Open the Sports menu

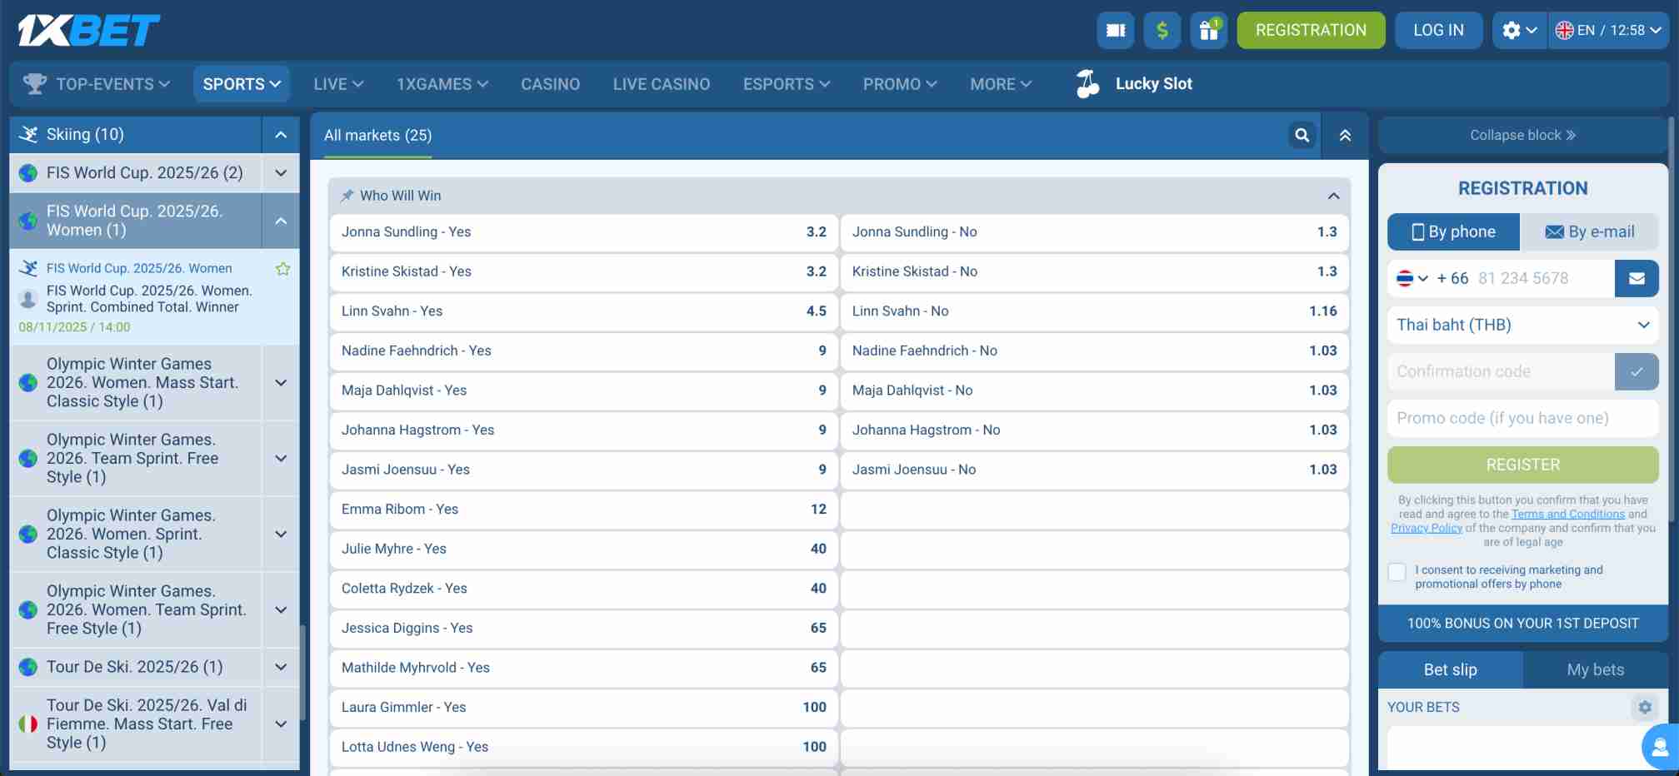pyautogui.click(x=242, y=84)
